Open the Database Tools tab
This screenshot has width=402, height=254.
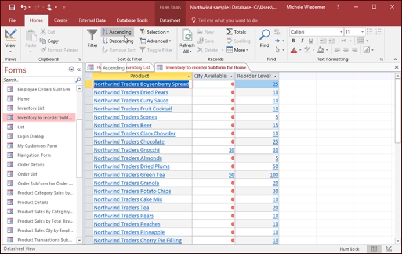[x=132, y=20]
